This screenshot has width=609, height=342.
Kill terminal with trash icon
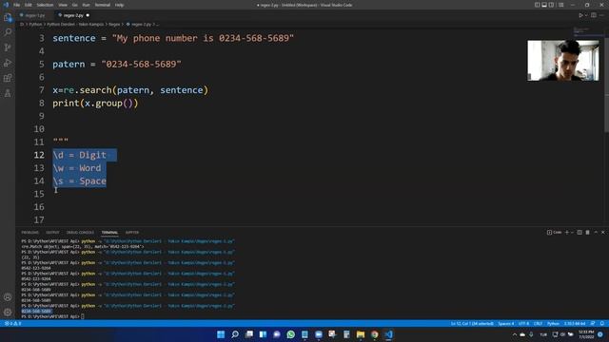588,232
